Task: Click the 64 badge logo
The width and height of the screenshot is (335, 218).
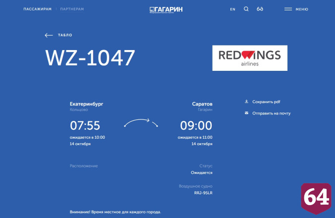Action: pos(316,198)
